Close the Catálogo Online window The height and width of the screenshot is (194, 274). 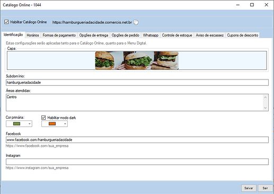pyautogui.click(x=267, y=5)
